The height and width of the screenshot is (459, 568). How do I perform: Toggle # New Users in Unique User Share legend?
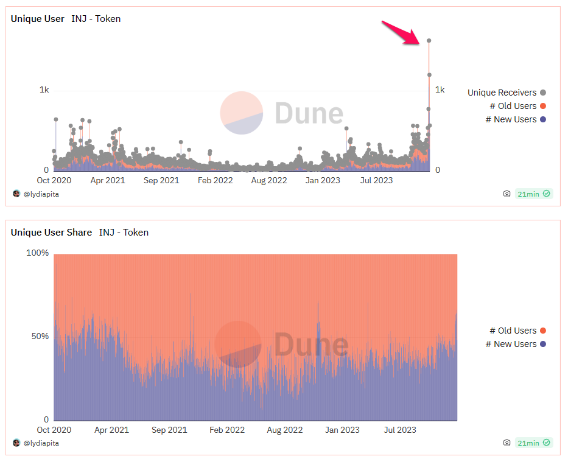coord(516,344)
